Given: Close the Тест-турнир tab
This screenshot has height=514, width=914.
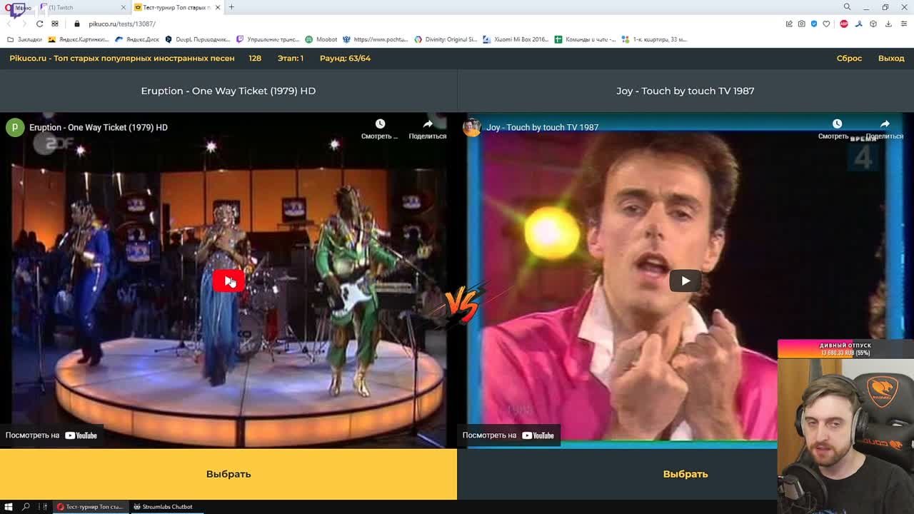Looking at the screenshot, I should pyautogui.click(x=217, y=7).
